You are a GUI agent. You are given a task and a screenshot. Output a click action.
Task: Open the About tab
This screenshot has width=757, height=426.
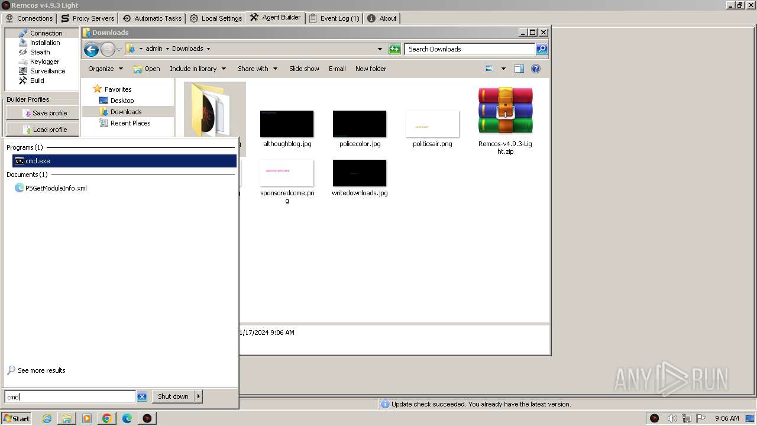(382, 18)
